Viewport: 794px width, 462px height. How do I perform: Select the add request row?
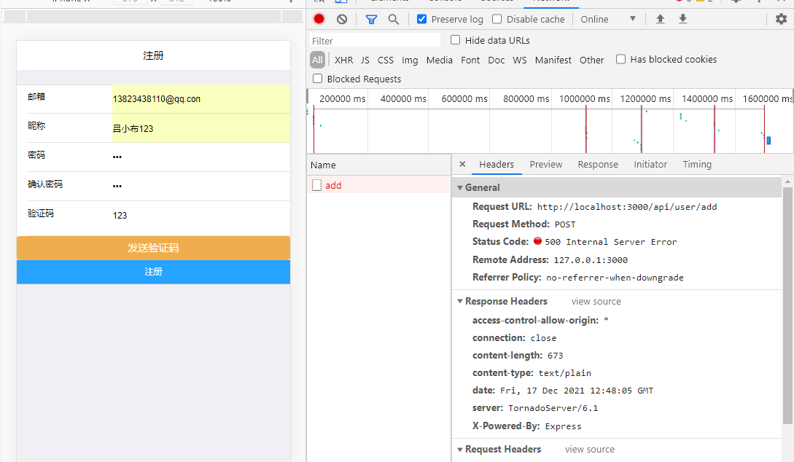point(378,185)
